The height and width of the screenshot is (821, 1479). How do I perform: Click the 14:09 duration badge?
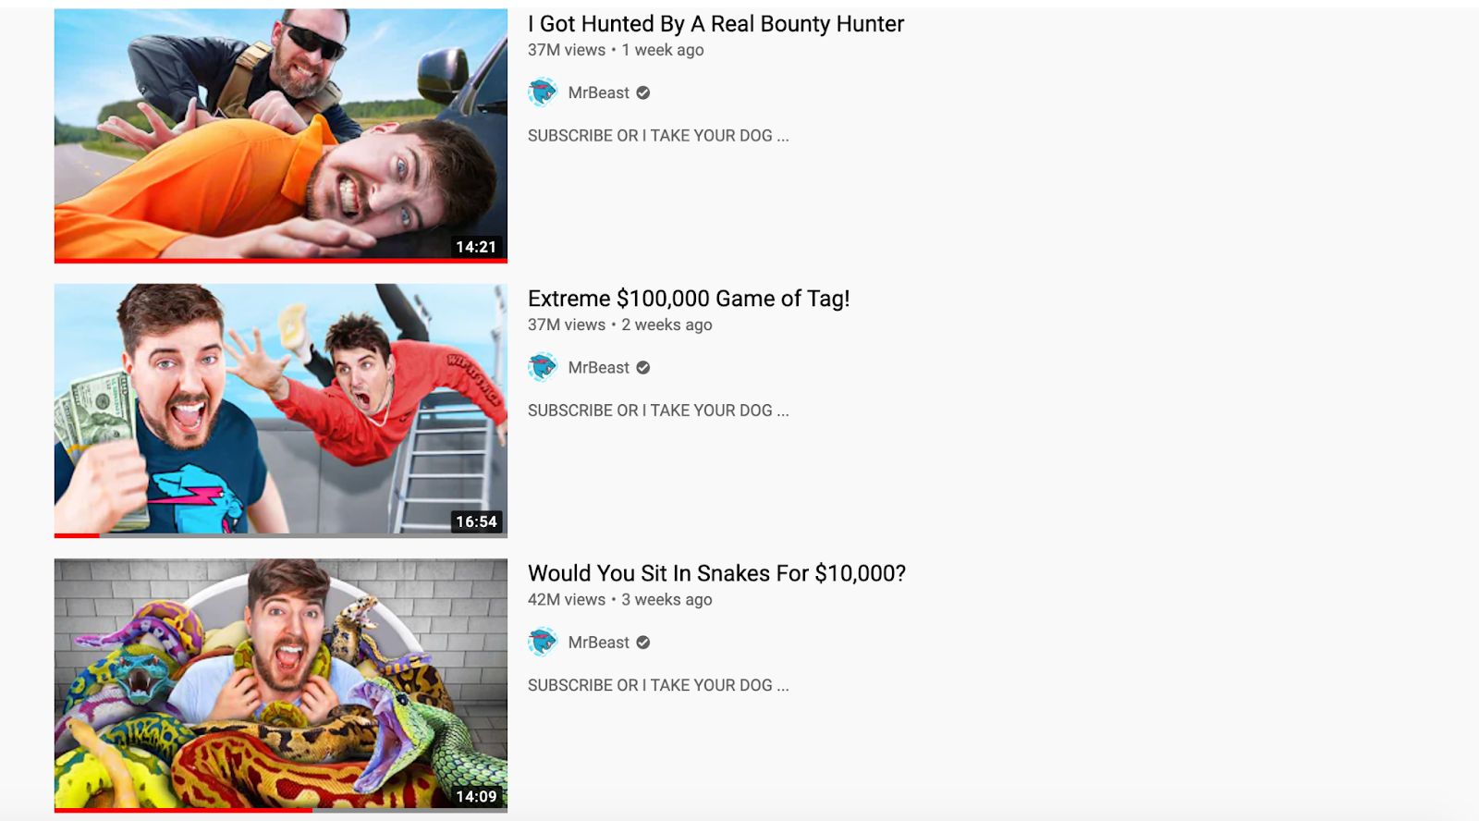[x=476, y=796]
